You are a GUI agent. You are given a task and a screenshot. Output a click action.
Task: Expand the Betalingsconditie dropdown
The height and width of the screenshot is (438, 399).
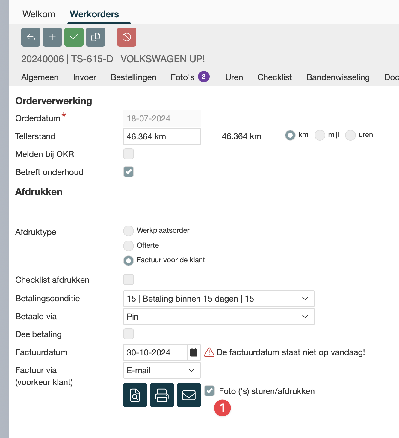click(219, 299)
